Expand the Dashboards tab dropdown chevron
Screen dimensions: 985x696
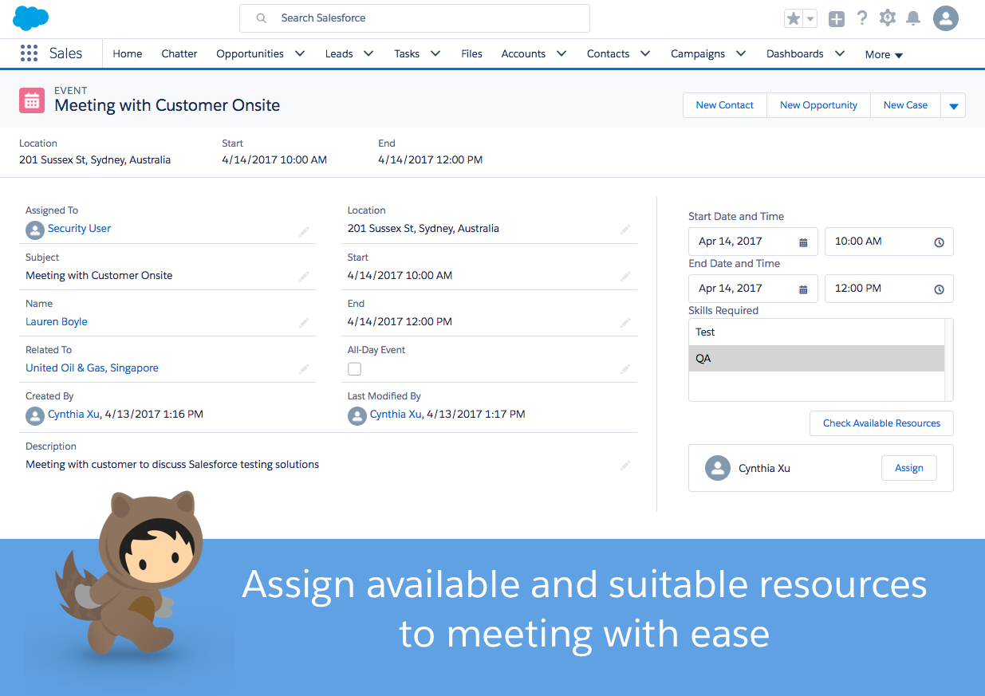pos(840,53)
